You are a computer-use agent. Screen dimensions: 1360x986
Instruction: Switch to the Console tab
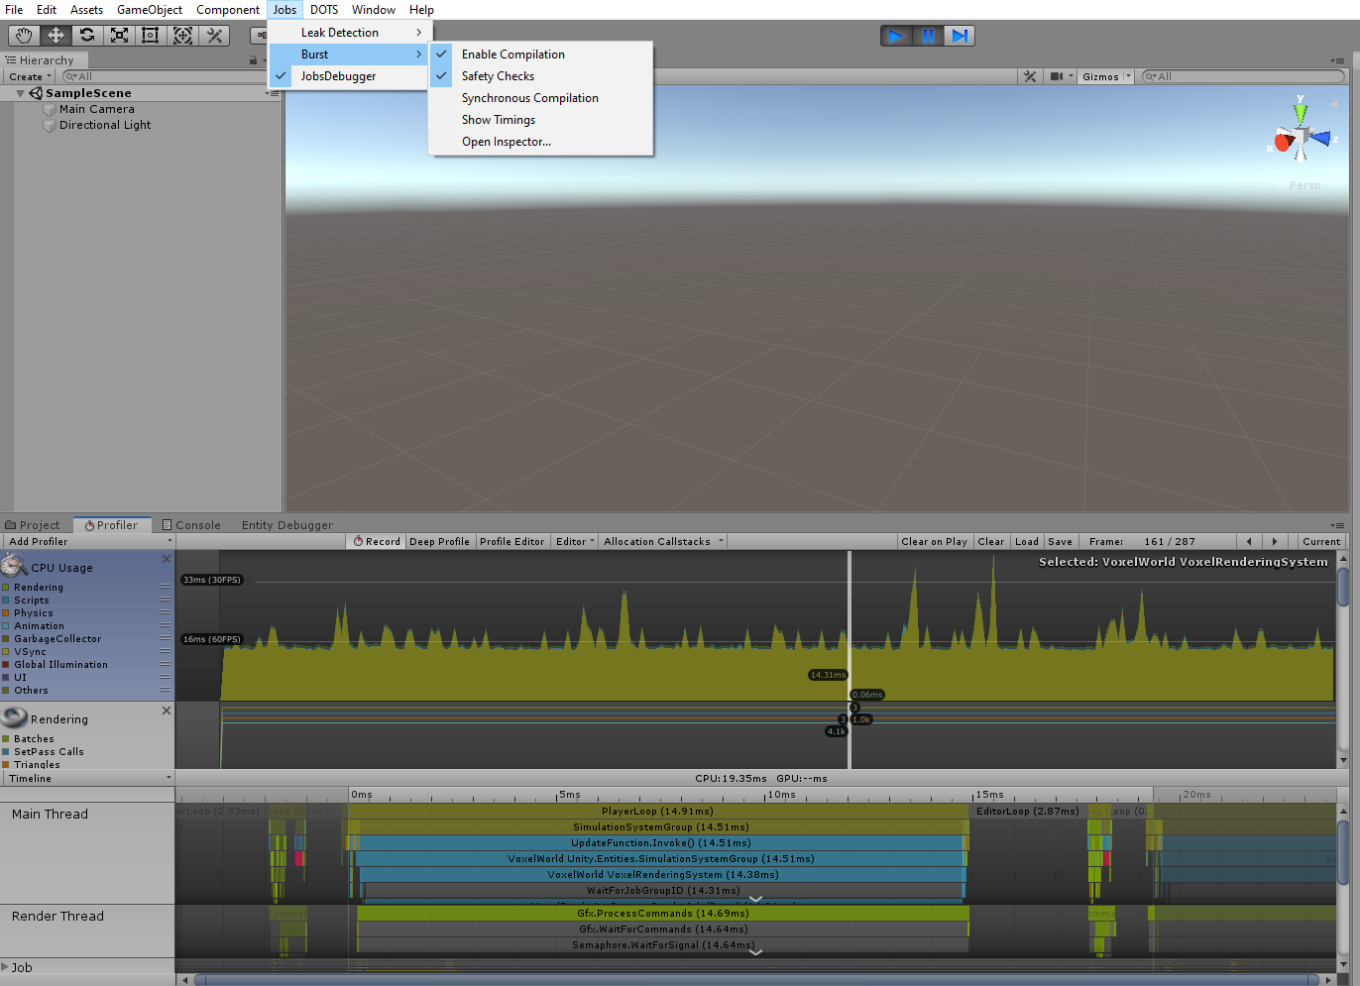pyautogui.click(x=191, y=525)
